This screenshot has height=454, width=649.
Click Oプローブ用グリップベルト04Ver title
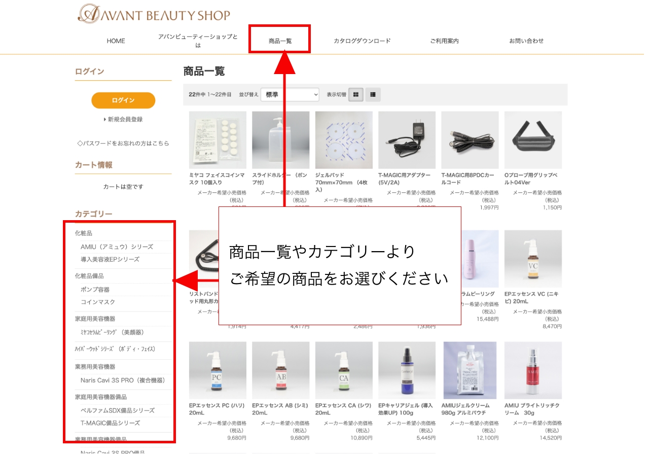pyautogui.click(x=531, y=179)
